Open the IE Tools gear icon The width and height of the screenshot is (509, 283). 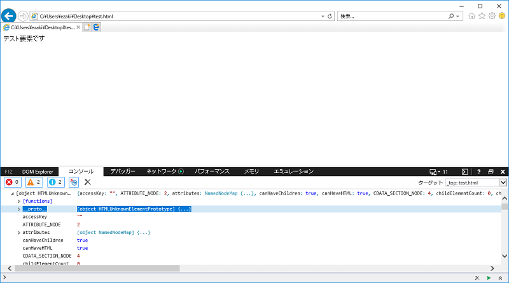pyautogui.click(x=492, y=16)
